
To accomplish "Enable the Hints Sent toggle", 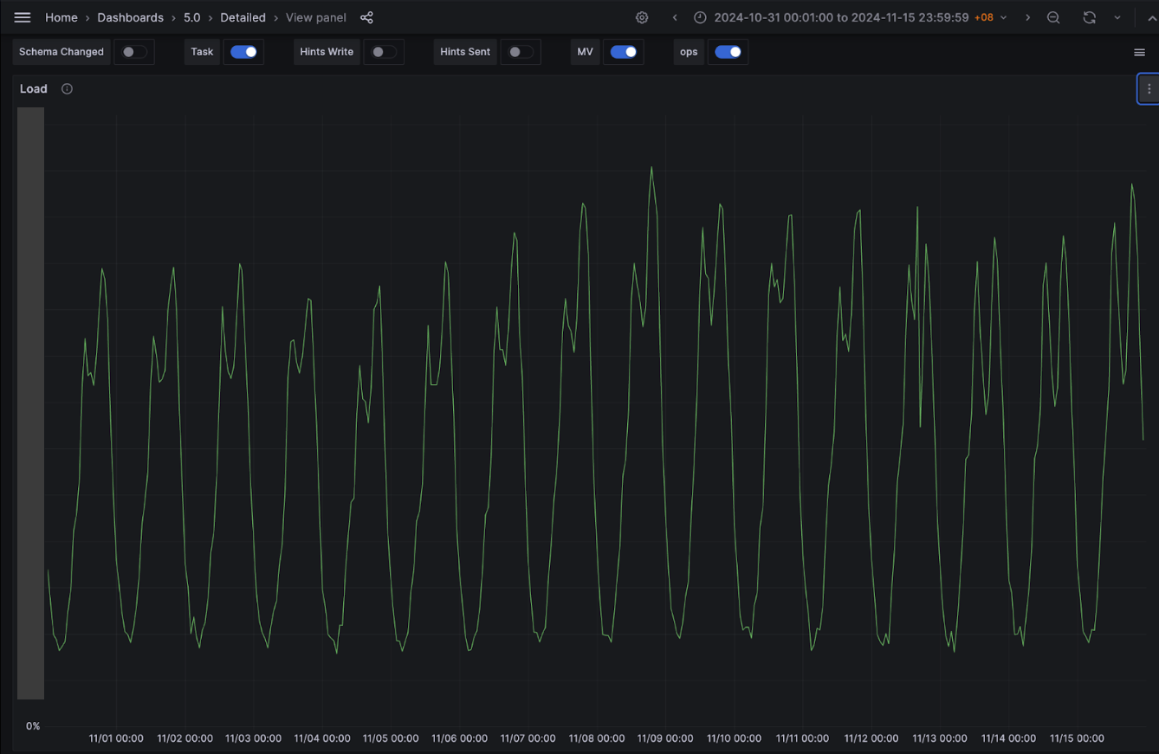I will point(520,52).
